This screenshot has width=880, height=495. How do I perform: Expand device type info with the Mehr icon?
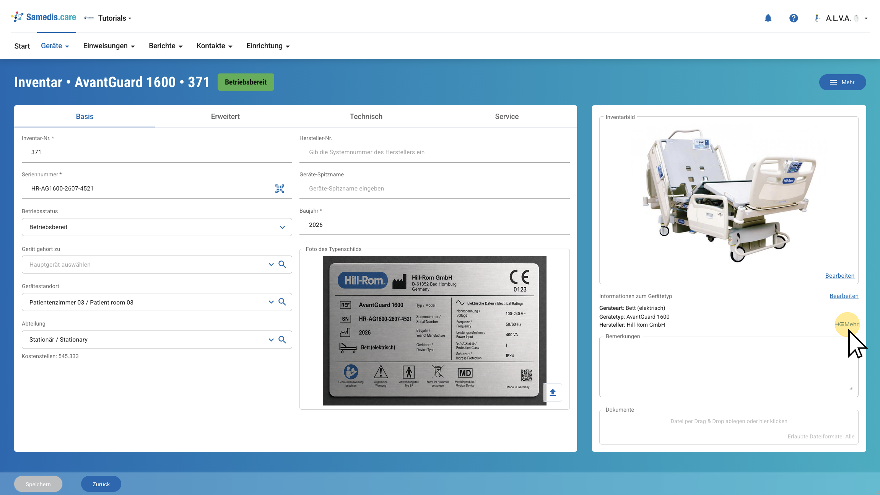[x=847, y=324]
